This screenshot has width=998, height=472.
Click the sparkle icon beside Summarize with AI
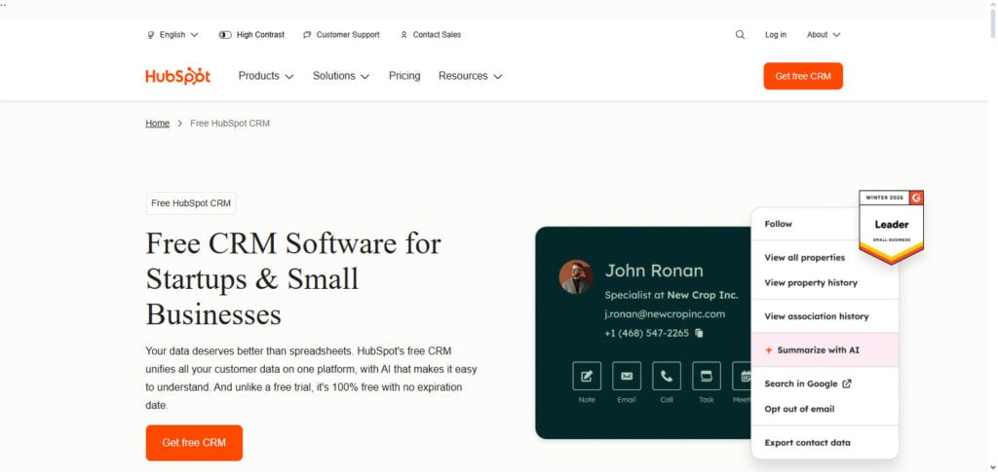[x=768, y=350]
